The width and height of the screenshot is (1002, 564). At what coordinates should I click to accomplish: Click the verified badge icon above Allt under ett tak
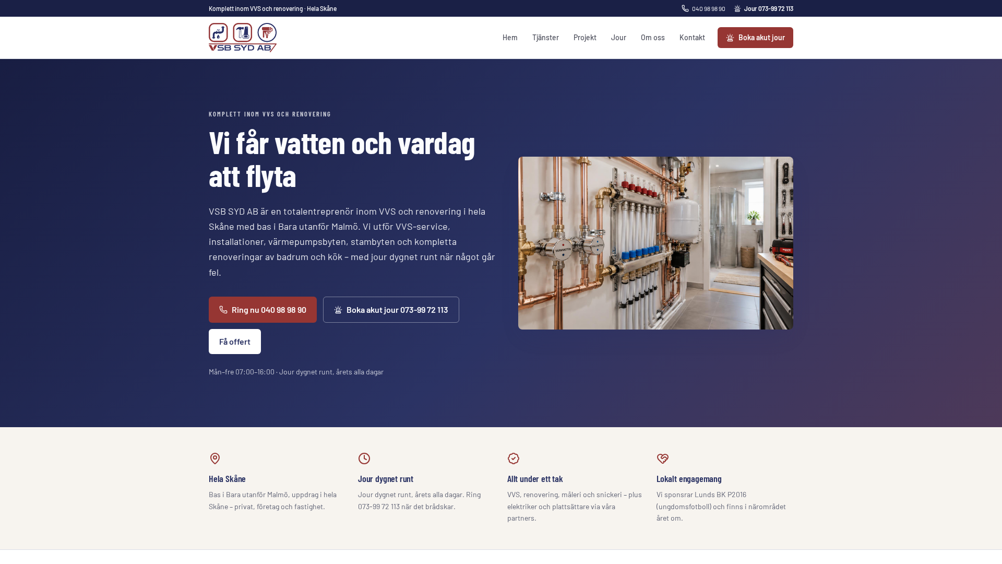pyautogui.click(x=514, y=459)
